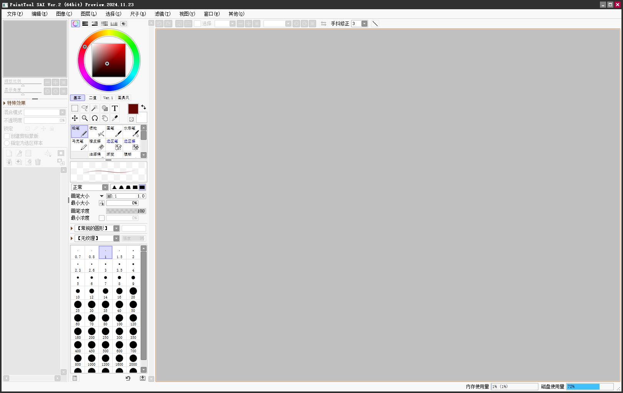Click the 画笔浓度 density slider
The height and width of the screenshot is (393, 623).
click(x=126, y=211)
